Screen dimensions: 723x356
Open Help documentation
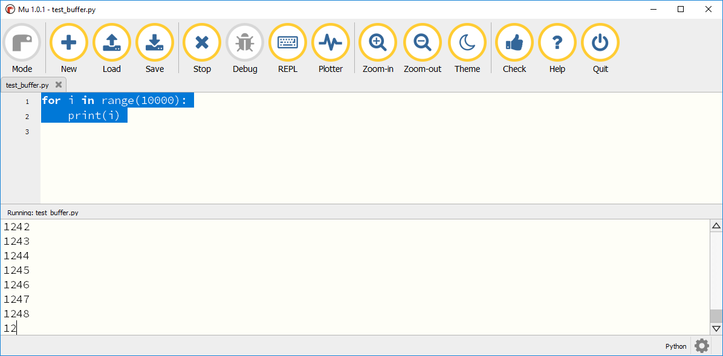557,48
